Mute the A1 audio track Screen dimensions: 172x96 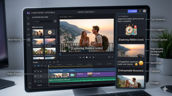tap(38, 81)
